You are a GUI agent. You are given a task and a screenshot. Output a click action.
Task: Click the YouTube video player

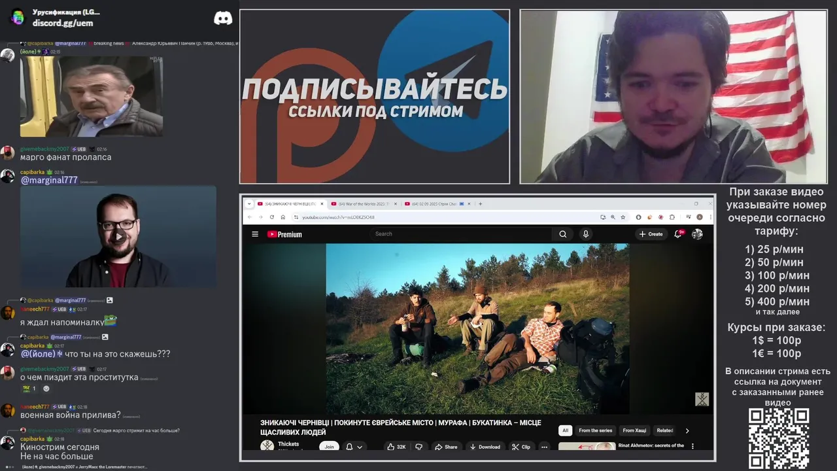click(x=477, y=329)
